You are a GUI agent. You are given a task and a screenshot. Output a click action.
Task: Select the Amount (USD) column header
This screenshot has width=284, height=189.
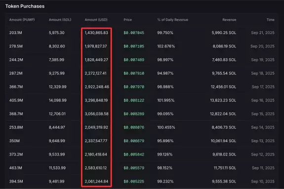96,20
